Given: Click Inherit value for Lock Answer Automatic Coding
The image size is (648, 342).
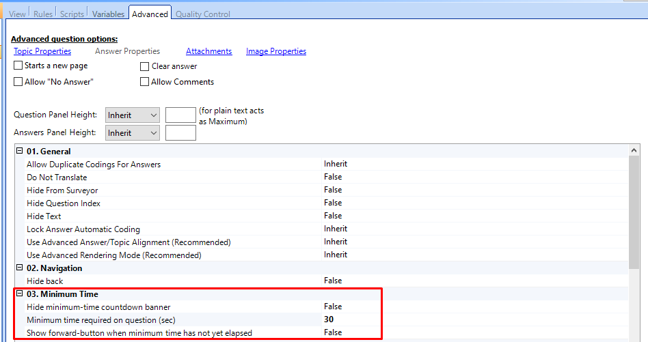Looking at the screenshot, I should pyautogui.click(x=336, y=229).
